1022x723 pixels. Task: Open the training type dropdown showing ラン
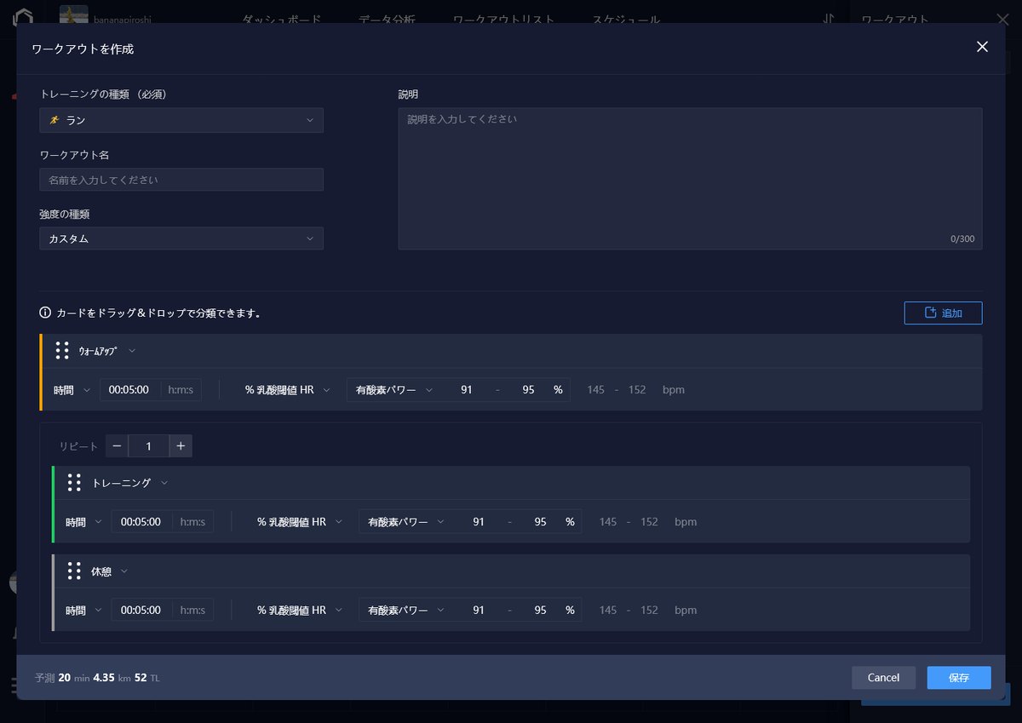tap(181, 120)
